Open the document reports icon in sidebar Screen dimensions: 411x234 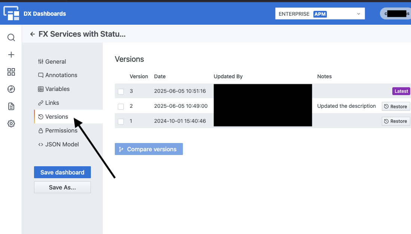pos(11,106)
